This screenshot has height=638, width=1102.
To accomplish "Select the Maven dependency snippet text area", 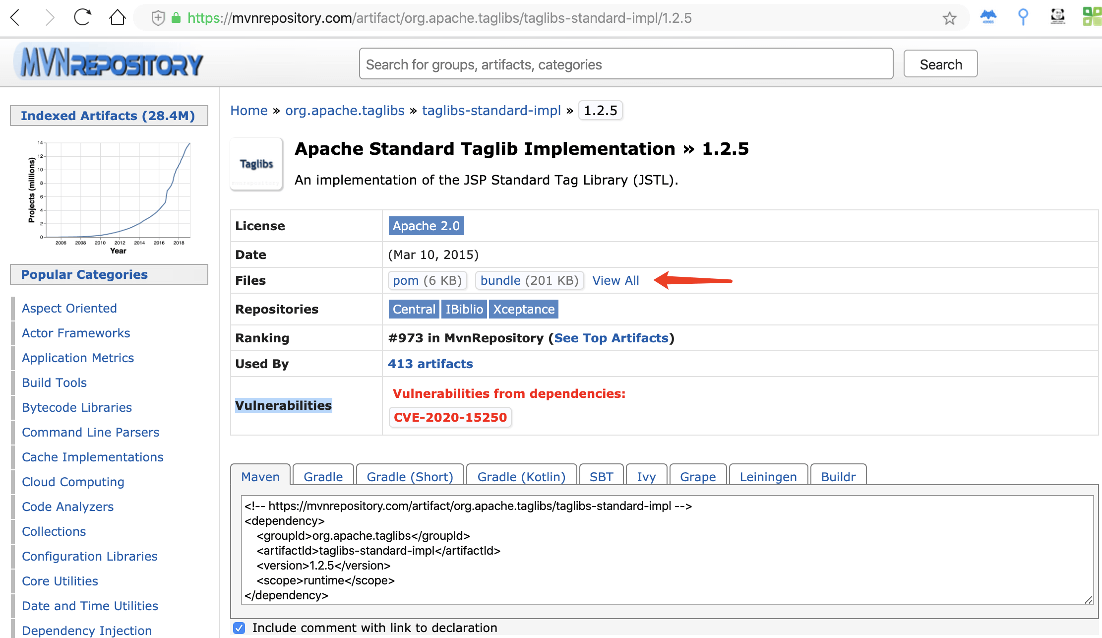I will [667, 550].
